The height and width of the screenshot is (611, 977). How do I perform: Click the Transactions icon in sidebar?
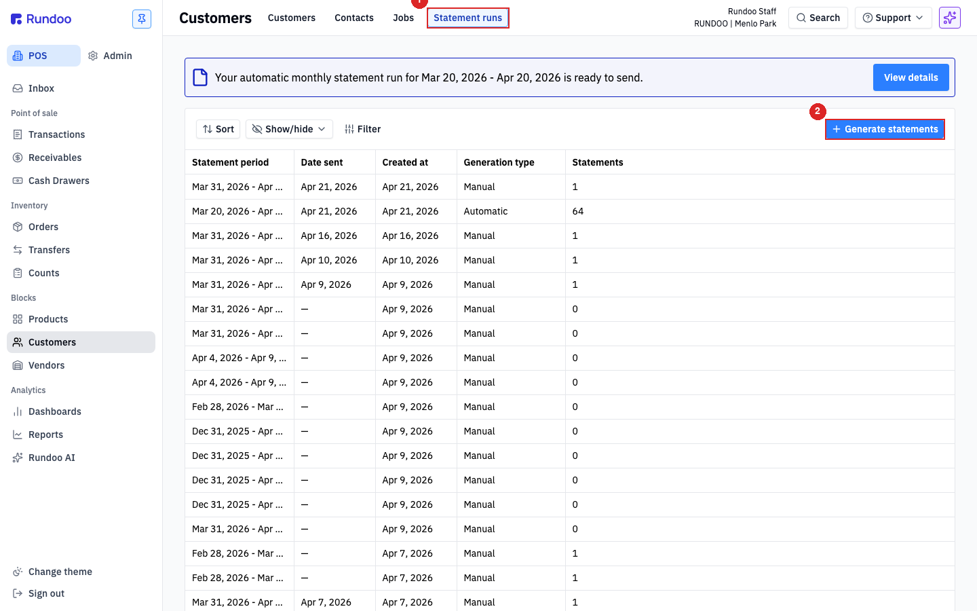click(18, 134)
